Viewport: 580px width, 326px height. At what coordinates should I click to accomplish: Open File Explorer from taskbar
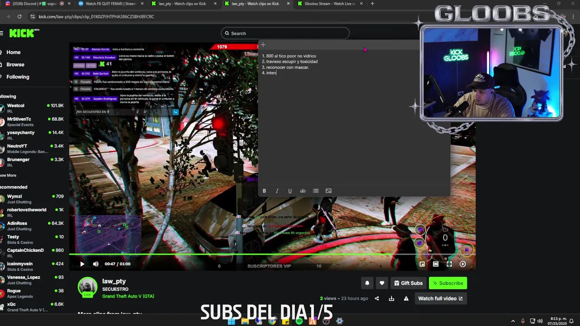point(245,321)
